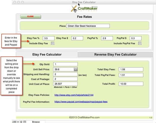Screen dimensions: 156x123
Task: Click the zoom in icon in status bar
Action: [x=21, y=122]
